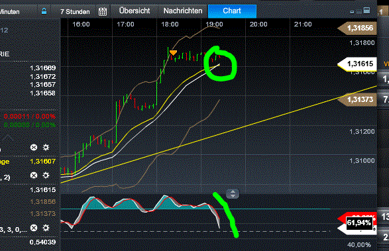The image size is (389, 251).
Task: Choose the medium window size icon
Action: [x=359, y=11]
